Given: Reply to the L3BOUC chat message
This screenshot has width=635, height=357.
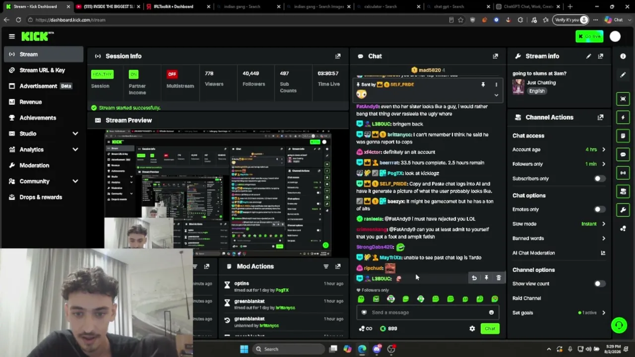Looking at the screenshot, I should point(474,278).
